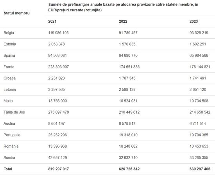Click the Total row label
Screen dimensions: 215x177
coord(8,169)
